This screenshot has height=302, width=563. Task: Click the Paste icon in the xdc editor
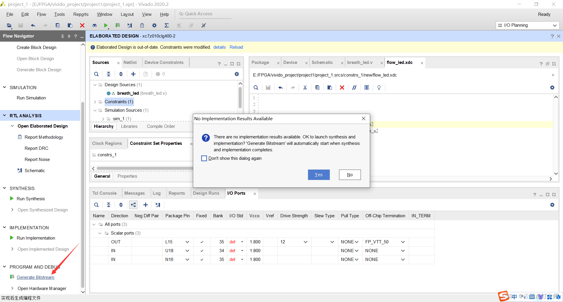coord(330,87)
